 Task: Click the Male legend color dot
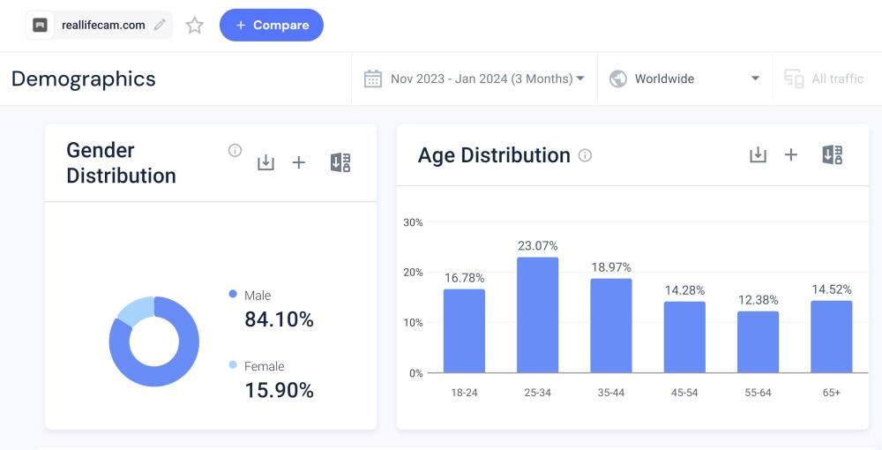233,295
